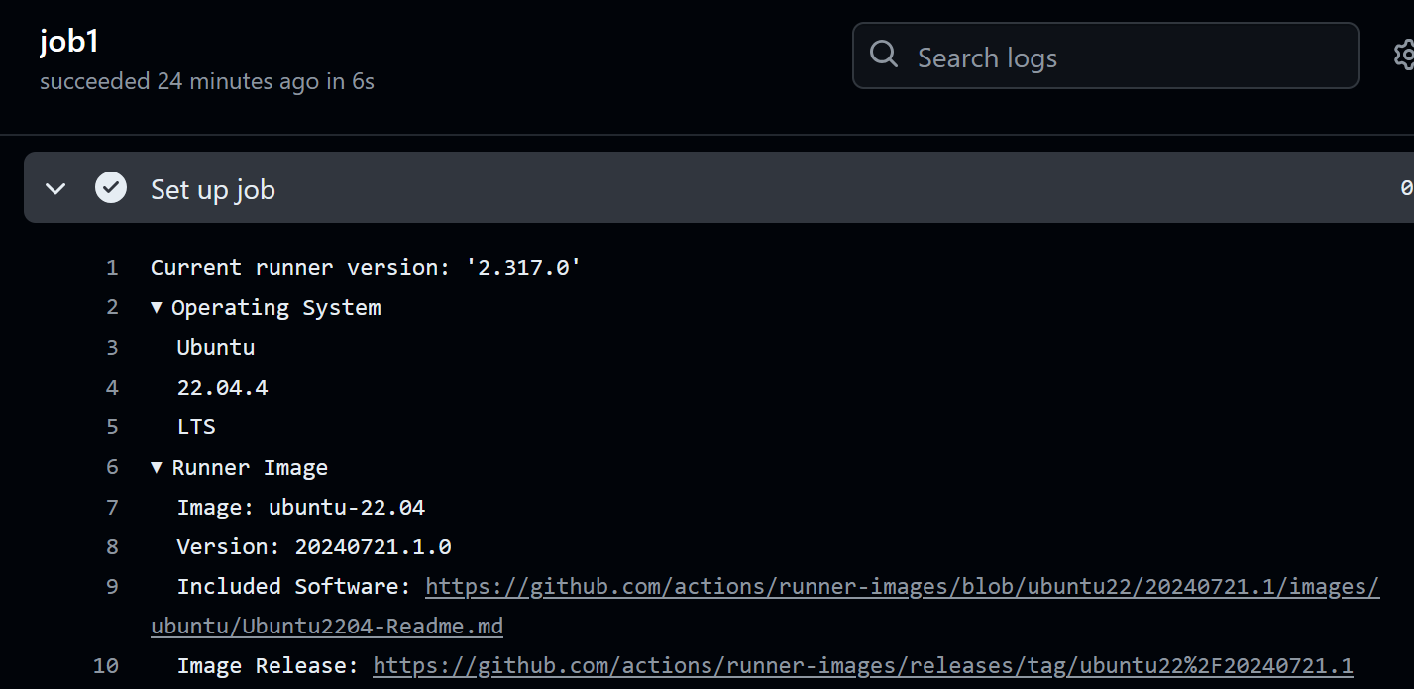The height and width of the screenshot is (689, 1414).
Task: Collapse the Set up job step chevron
Action: [55, 188]
